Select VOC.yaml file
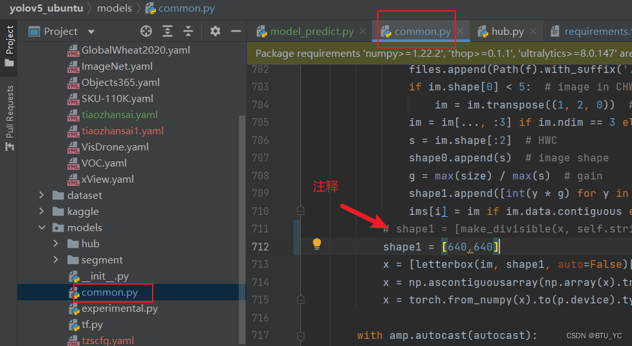Image resolution: width=632 pixels, height=346 pixels. pyautogui.click(x=104, y=163)
